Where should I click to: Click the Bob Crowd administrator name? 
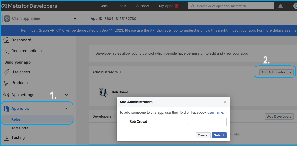120,92
